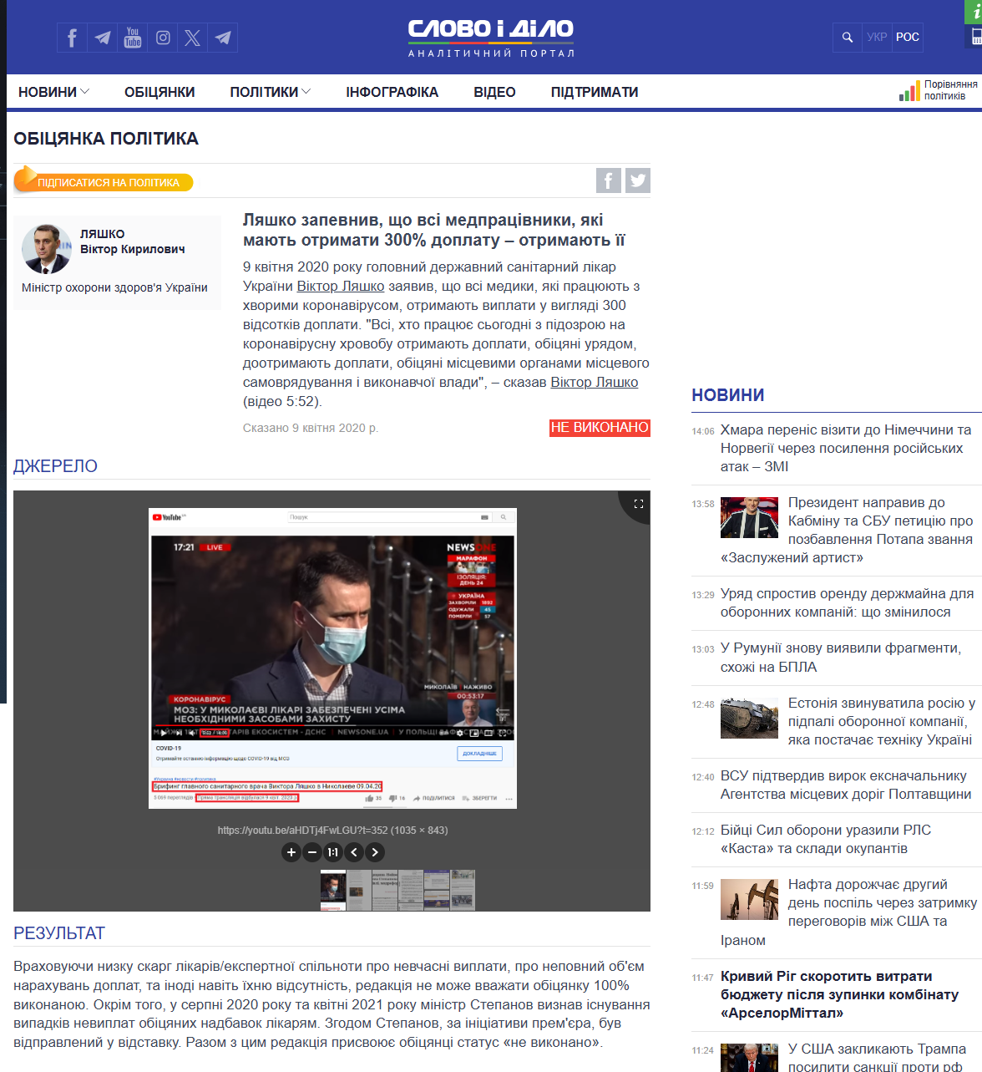This screenshot has width=982, height=1072.
Task: Open news У Румунії виявили фрагменти БПЛА
Action: click(x=841, y=658)
